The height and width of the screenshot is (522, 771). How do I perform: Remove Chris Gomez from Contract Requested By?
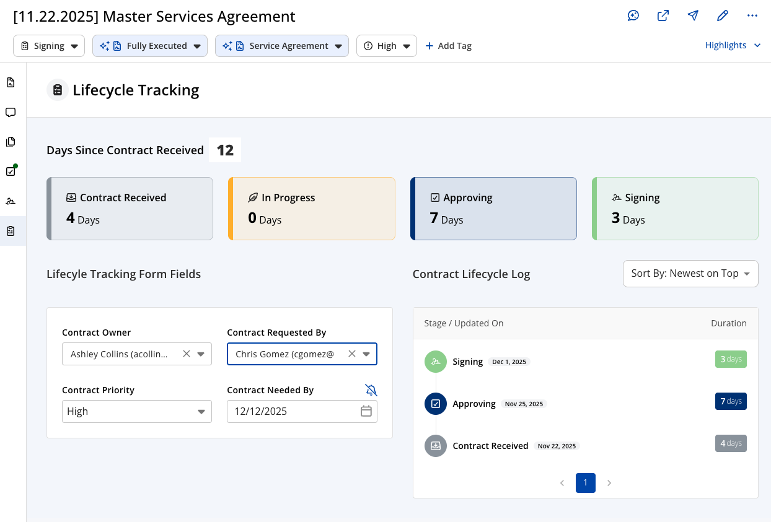pyautogui.click(x=352, y=354)
